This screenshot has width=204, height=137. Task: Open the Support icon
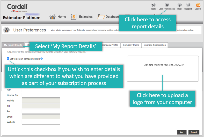pos(188,5)
